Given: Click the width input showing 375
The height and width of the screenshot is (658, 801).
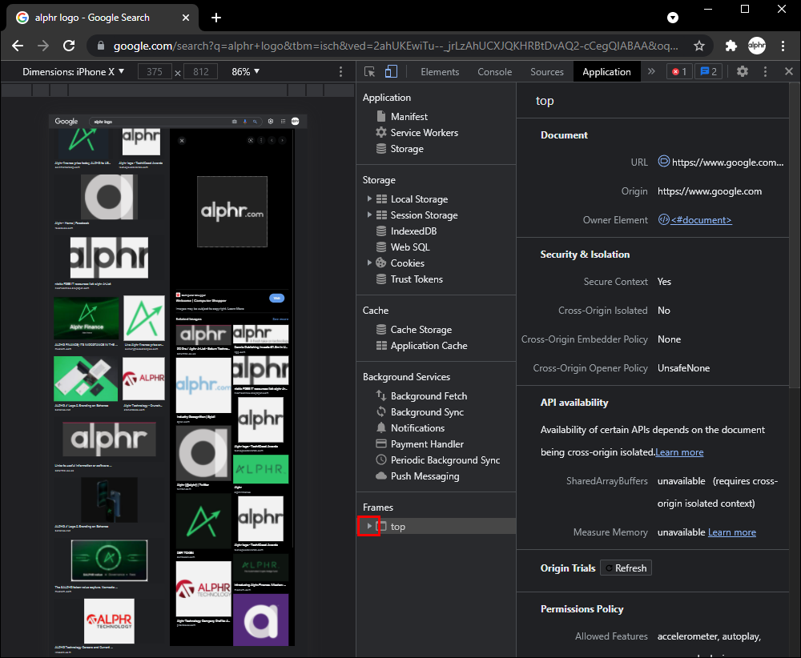Looking at the screenshot, I should coord(155,71).
